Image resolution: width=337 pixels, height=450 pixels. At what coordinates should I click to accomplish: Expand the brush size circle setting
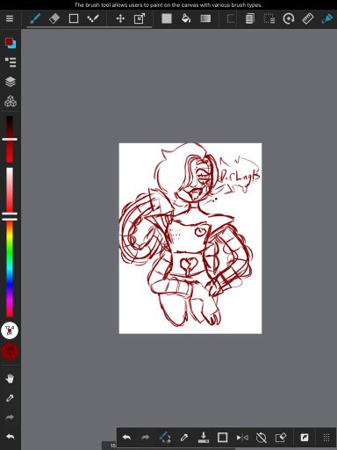(x=10, y=330)
